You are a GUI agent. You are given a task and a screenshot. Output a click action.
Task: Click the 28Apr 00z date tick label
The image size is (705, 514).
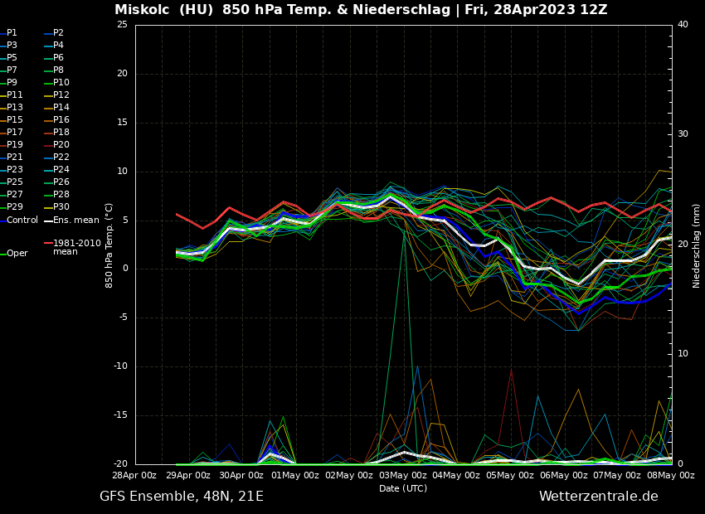(x=135, y=475)
